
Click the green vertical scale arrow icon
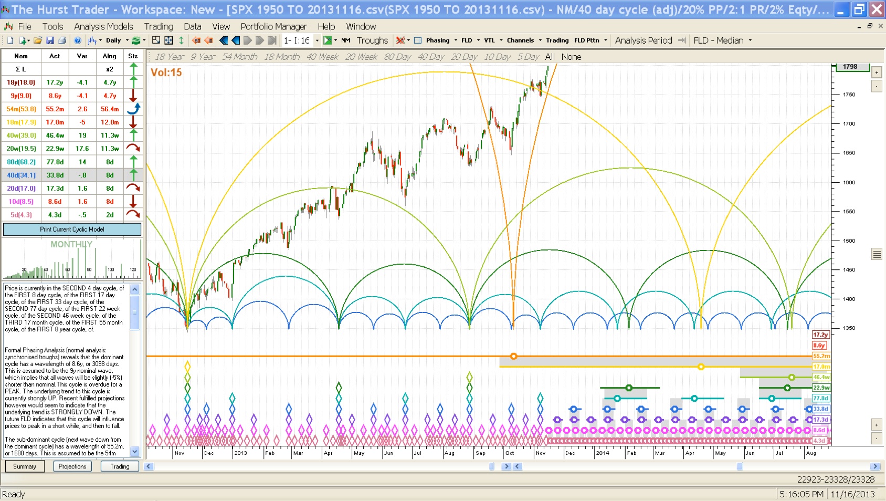point(181,40)
